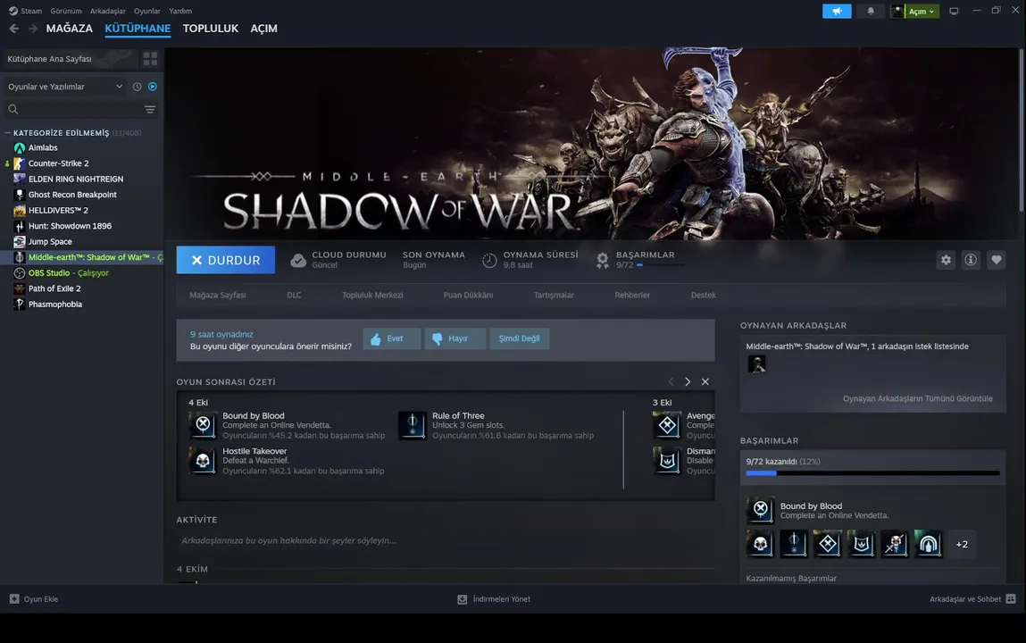Viewport: 1026px width, 643px height.
Task: Open the Oyunlar menu
Action: pos(147,11)
